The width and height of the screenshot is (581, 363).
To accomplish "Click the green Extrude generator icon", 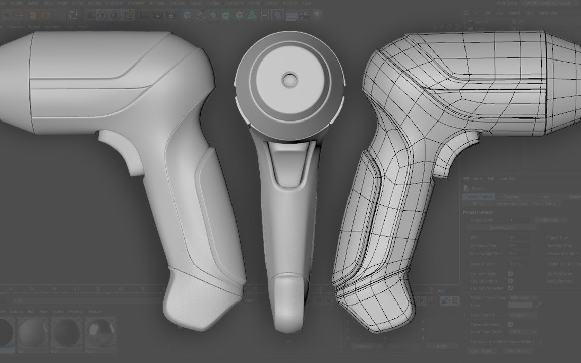I will pos(226,15).
